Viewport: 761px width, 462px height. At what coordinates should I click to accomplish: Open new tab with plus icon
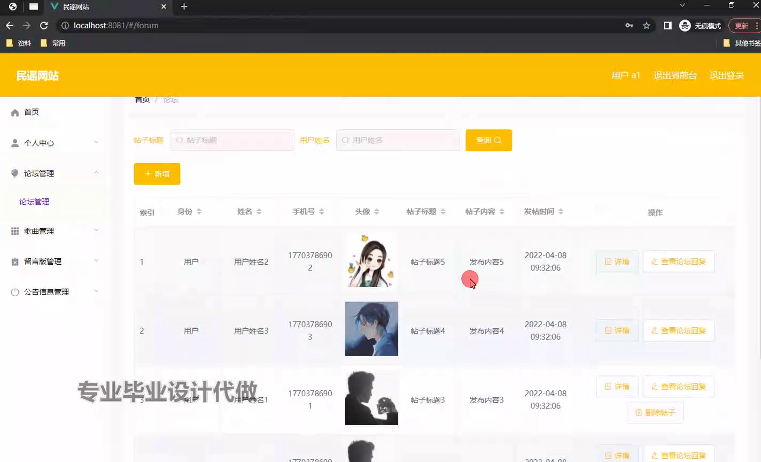(184, 6)
